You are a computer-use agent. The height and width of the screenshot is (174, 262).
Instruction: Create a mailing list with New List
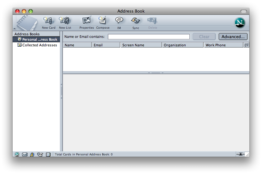pyautogui.click(x=65, y=22)
